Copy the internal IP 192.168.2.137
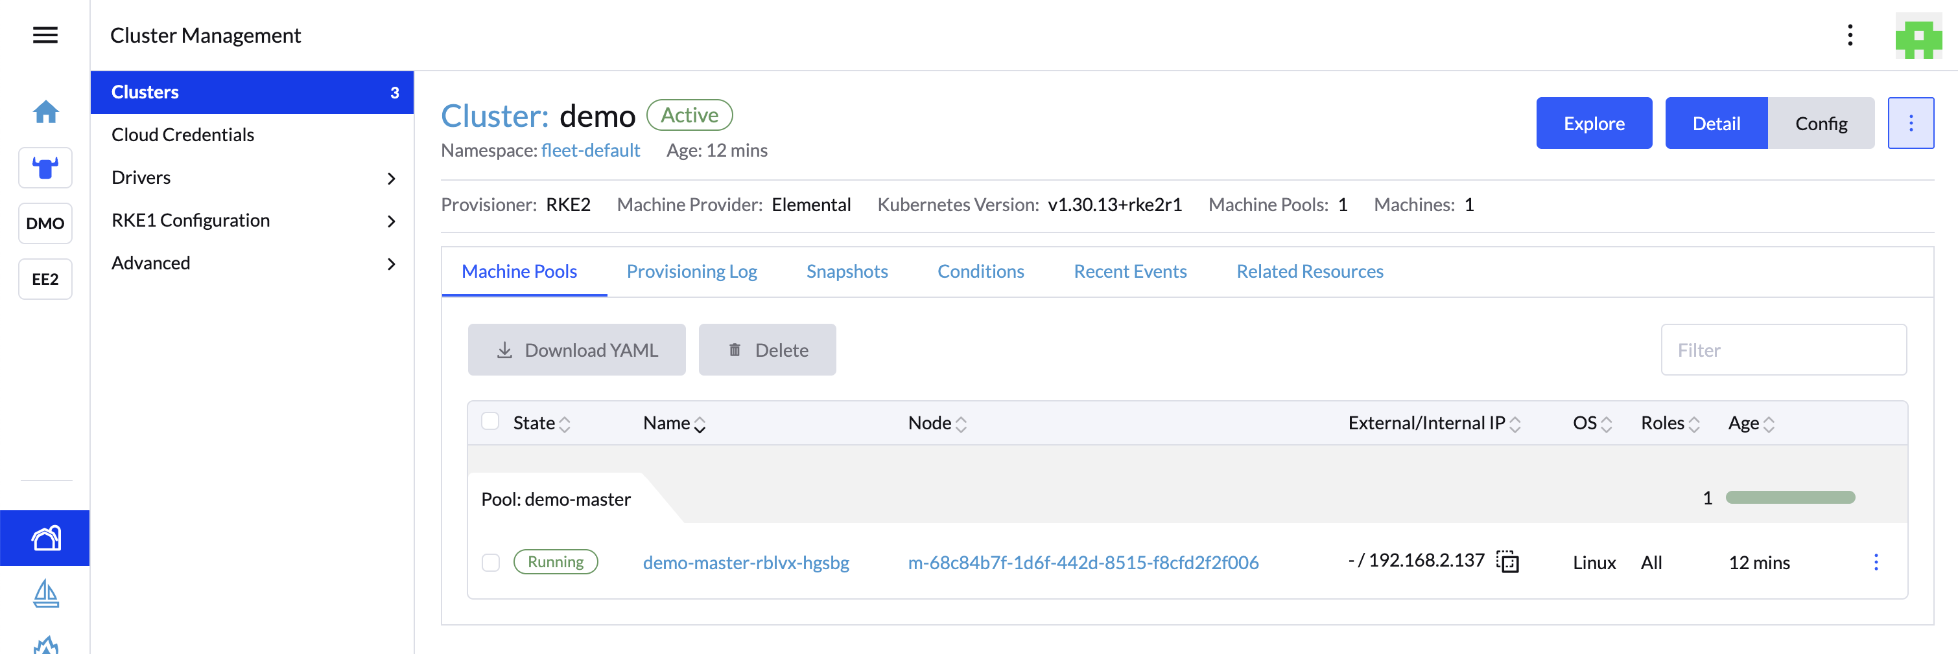The image size is (1958, 654). [x=1507, y=561]
